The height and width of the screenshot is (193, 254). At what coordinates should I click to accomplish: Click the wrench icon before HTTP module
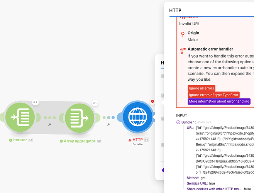point(109,124)
